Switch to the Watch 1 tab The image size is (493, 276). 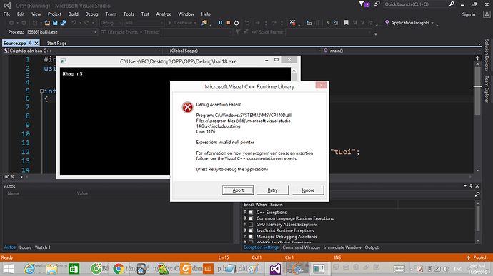click(42, 247)
